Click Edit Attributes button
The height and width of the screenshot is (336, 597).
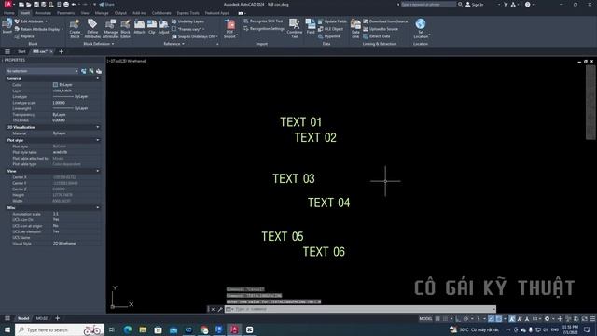pyautogui.click(x=31, y=21)
